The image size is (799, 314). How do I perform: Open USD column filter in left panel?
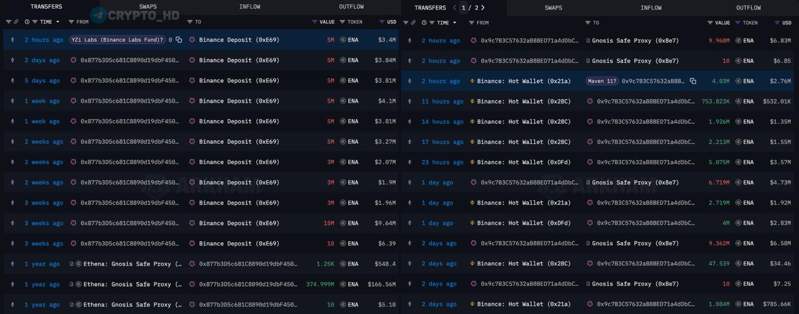[x=382, y=22]
